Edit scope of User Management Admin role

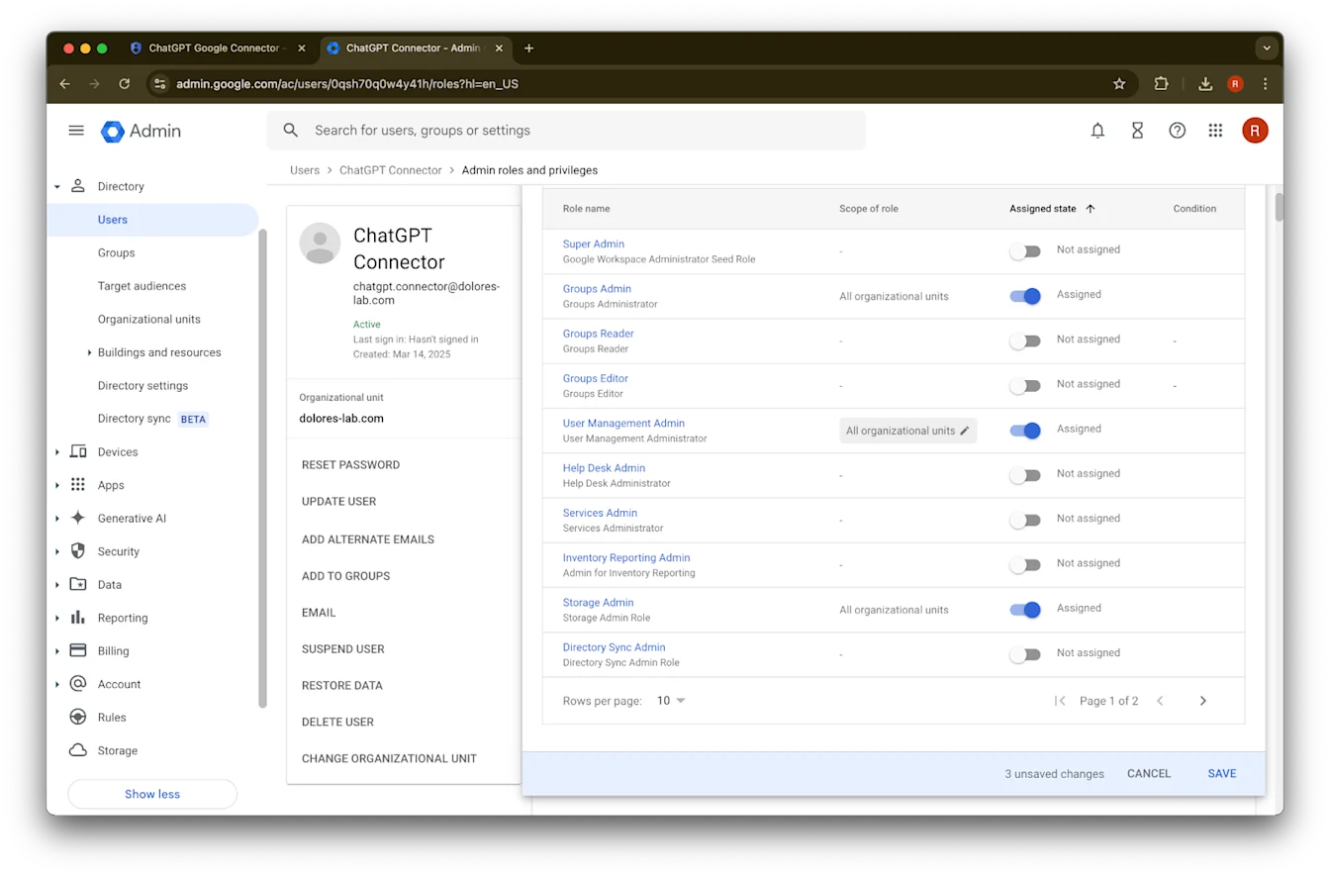tap(907, 431)
